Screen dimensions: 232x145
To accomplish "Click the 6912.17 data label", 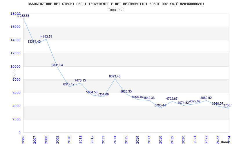I will [x=69, y=84].
